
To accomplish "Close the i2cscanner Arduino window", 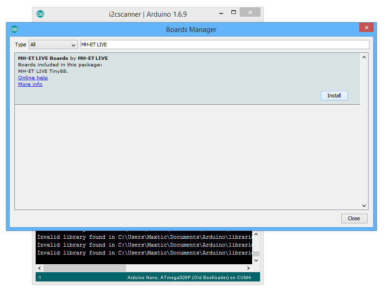I will 250,12.
